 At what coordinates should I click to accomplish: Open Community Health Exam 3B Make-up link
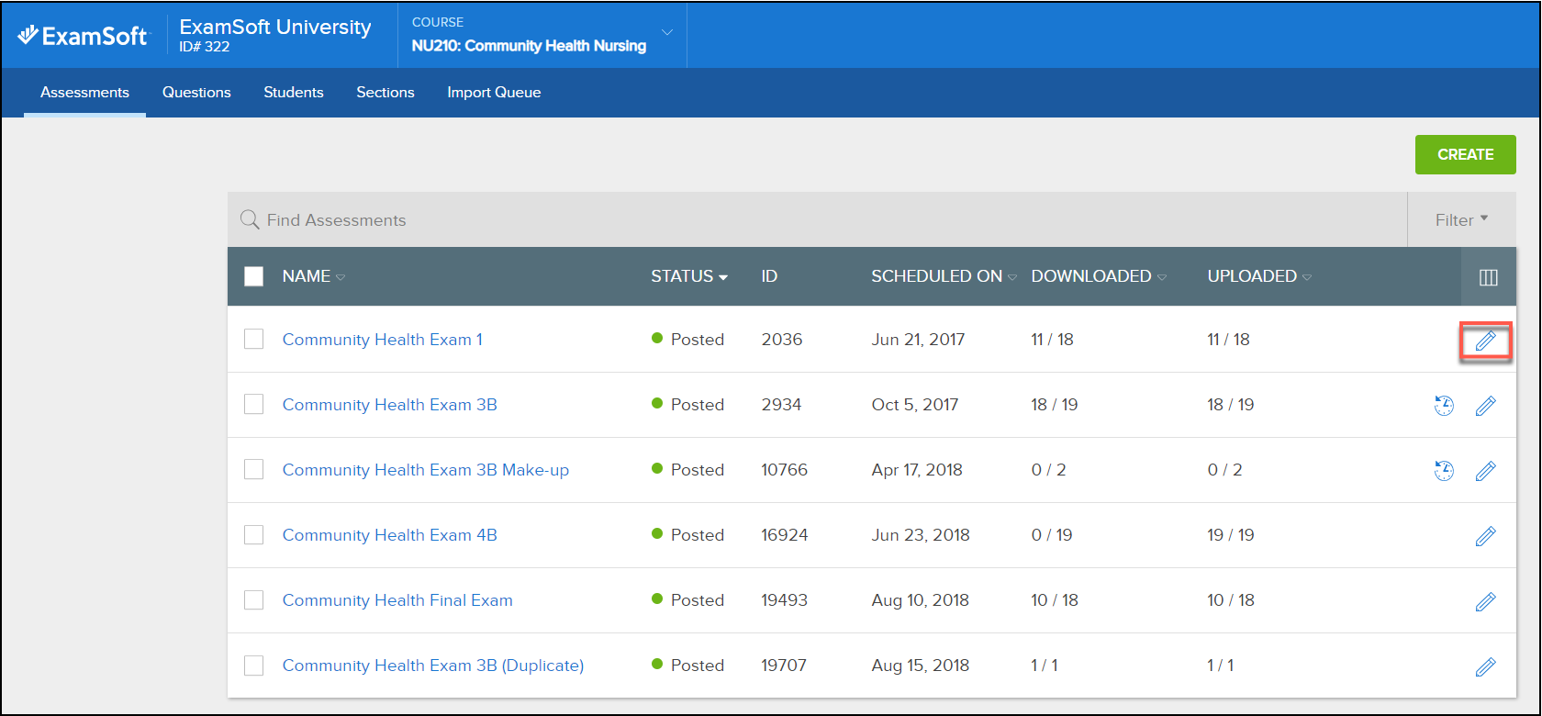coord(426,470)
